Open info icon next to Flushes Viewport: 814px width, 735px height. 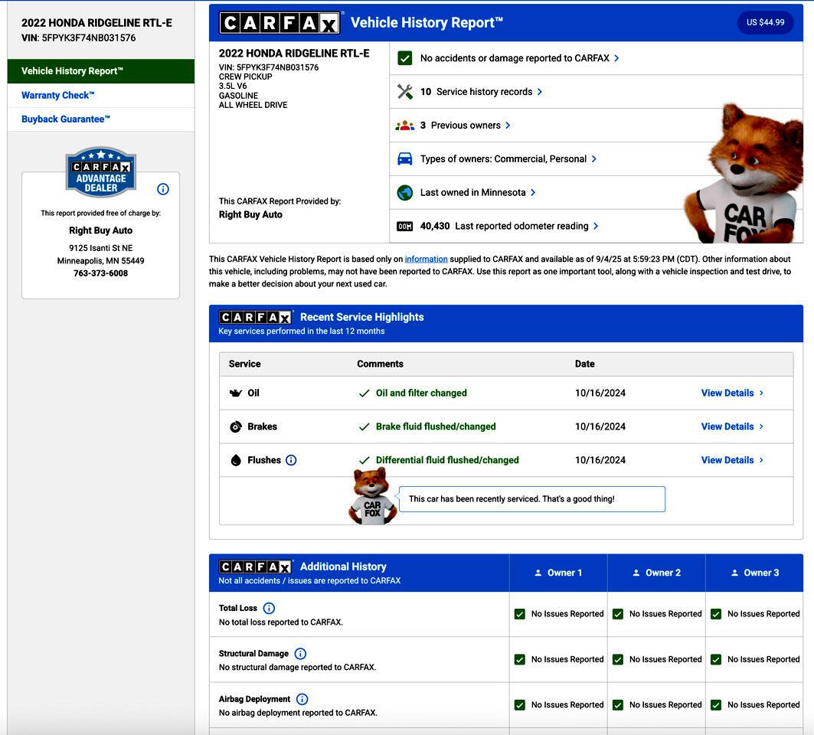(x=291, y=460)
